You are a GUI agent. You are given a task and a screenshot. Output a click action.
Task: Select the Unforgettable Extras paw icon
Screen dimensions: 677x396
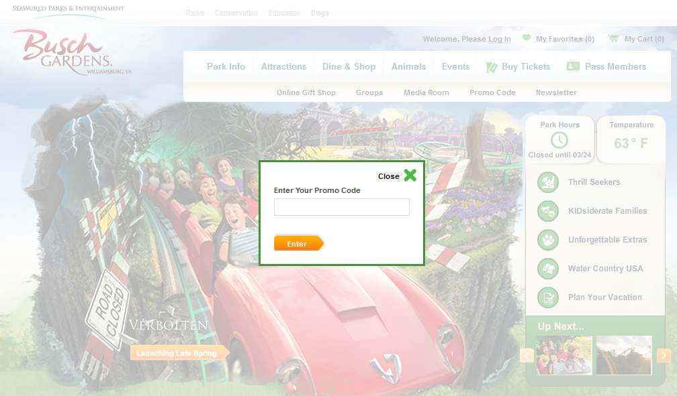548,240
